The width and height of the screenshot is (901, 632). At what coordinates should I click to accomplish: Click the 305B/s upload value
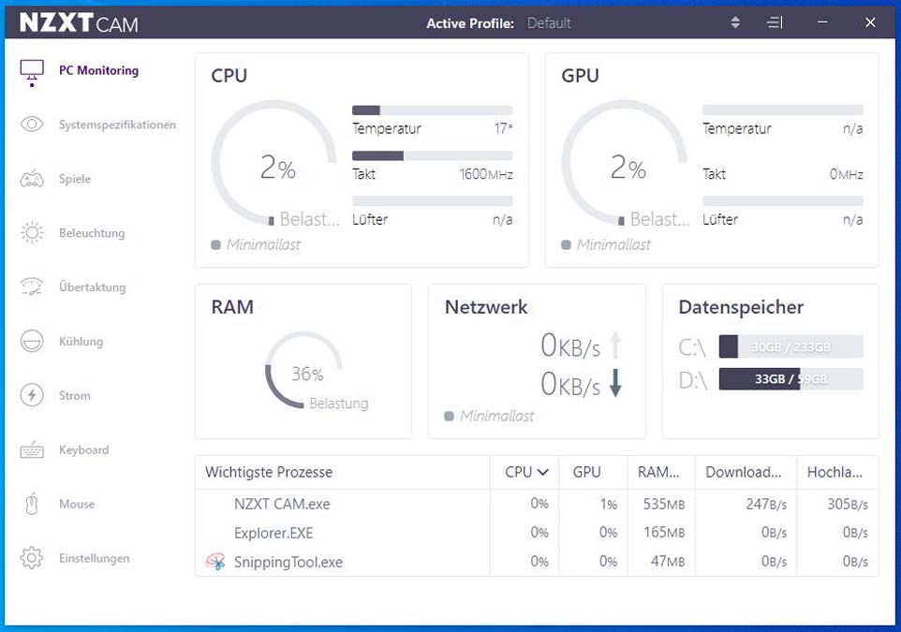coord(848,504)
